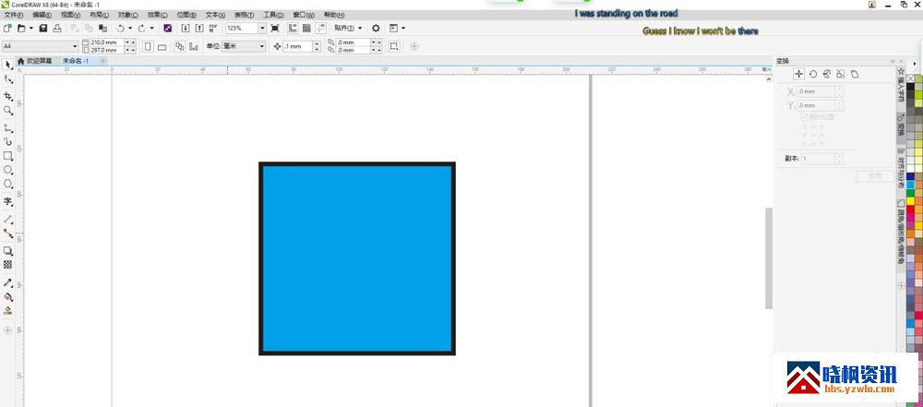Switch to Rotate mode in Transform docker
This screenshot has width=923, height=407.
(x=813, y=74)
